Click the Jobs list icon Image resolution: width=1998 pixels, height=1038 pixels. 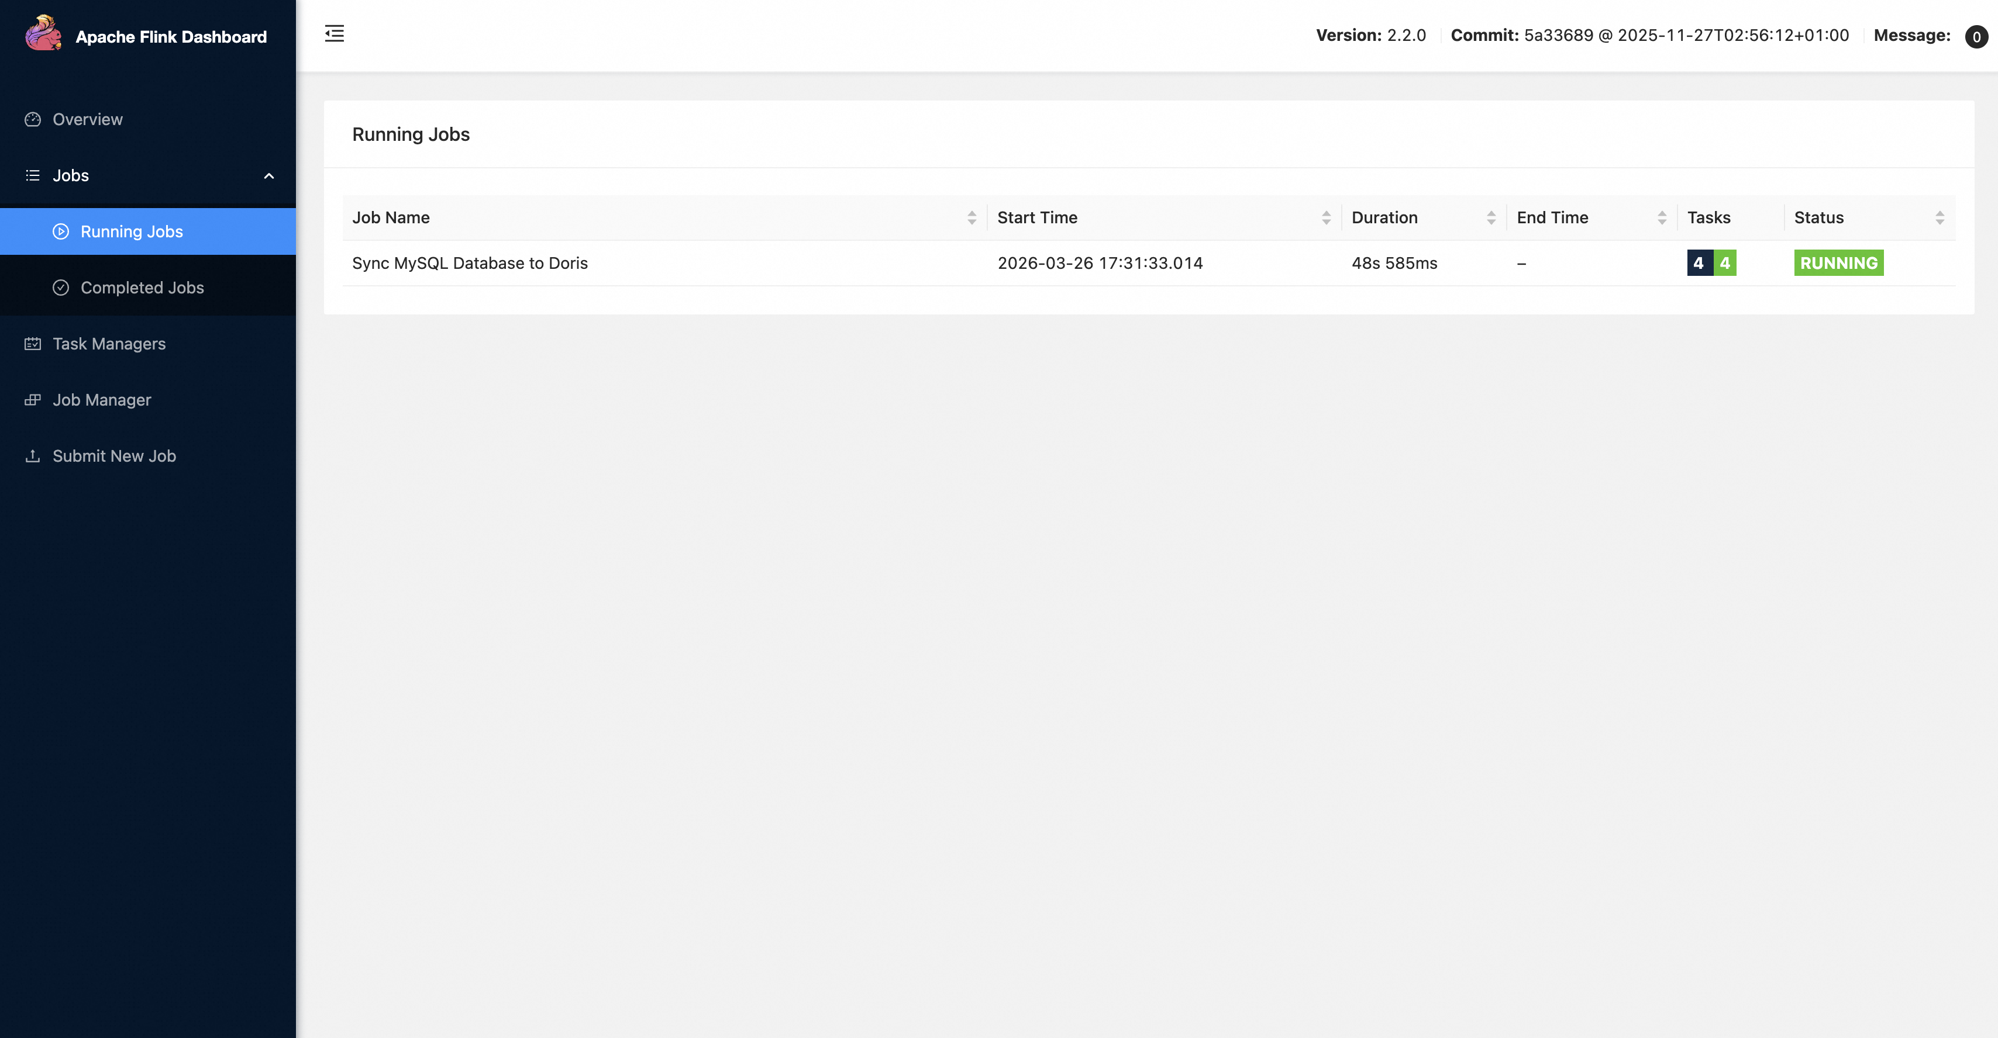pos(33,175)
